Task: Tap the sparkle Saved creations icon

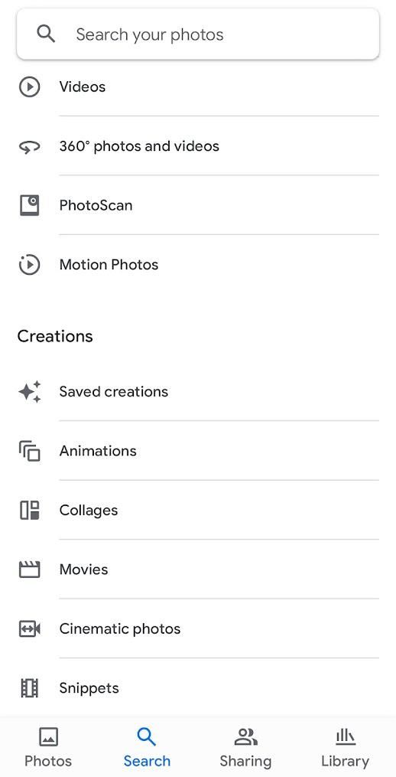Action: pyautogui.click(x=29, y=391)
